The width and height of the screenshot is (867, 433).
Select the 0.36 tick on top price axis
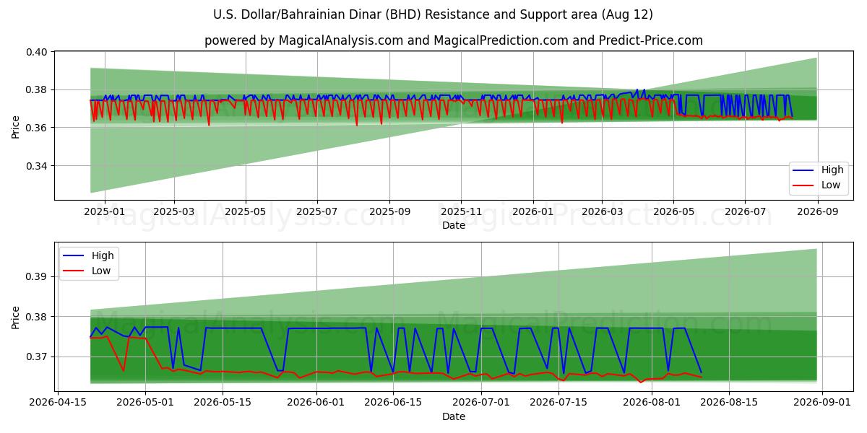38,128
